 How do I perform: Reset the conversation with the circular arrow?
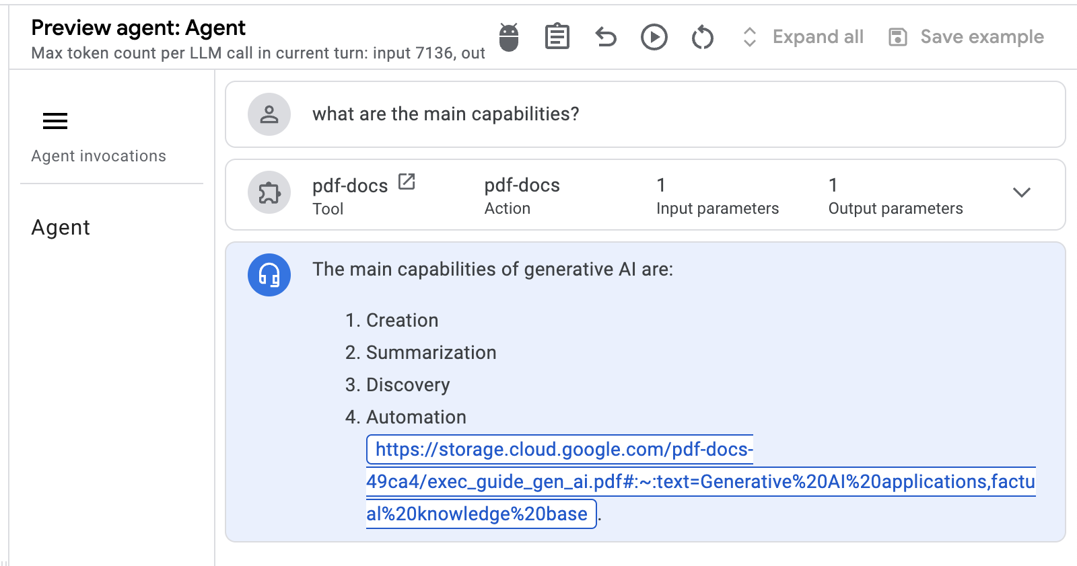(x=703, y=37)
